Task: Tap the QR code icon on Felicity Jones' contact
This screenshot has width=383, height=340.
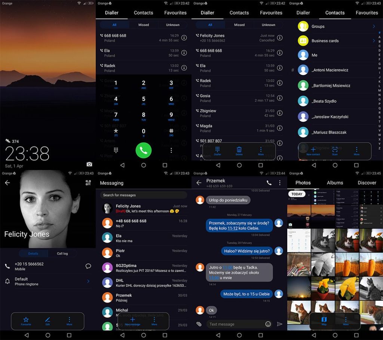Action: pos(88,183)
